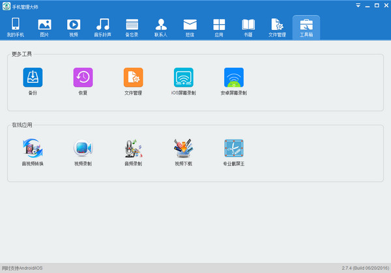
Task: Open 音视频转换 audio video converter
Action: [x=33, y=149]
